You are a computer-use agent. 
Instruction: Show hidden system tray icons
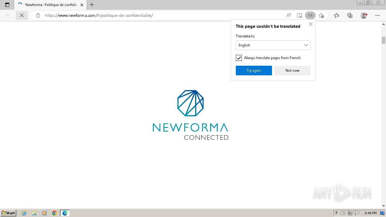336,213
